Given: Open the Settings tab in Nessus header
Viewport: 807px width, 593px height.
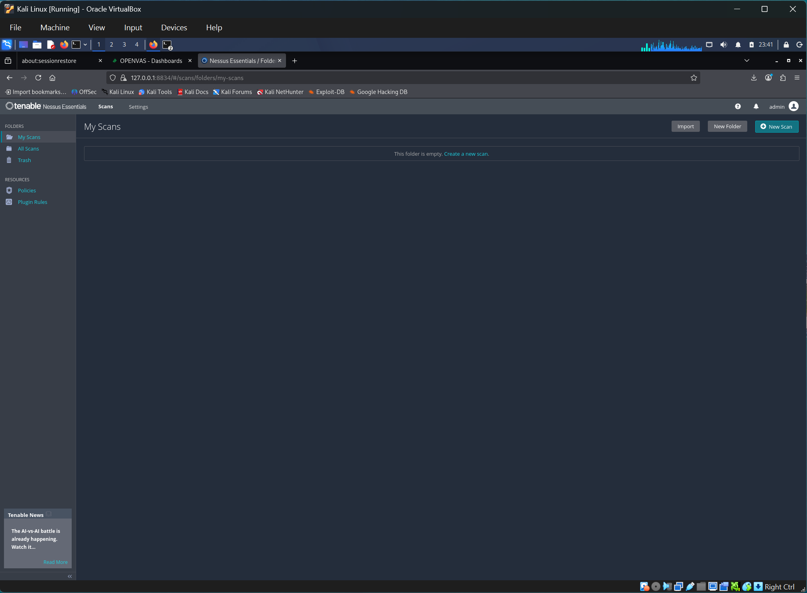Looking at the screenshot, I should (x=138, y=107).
